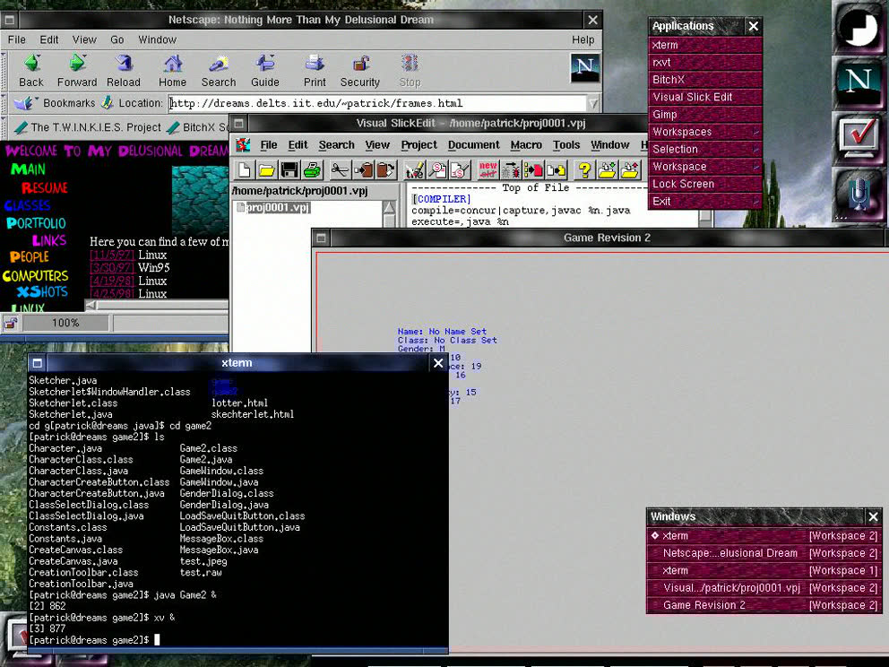Click the new/old diff icon in SlickEdit
Viewport: 889px width, 667px height.
[x=488, y=169]
